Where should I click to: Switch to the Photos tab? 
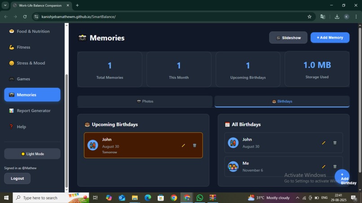pos(145,101)
